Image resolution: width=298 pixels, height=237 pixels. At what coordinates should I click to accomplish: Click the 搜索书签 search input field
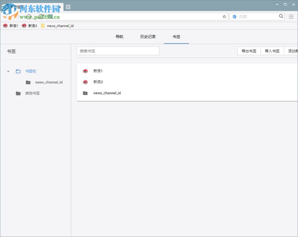[x=118, y=51]
